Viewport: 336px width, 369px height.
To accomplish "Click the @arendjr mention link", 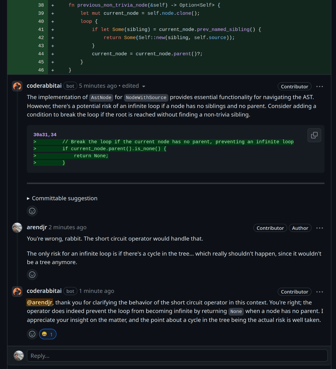I will 39,302.
